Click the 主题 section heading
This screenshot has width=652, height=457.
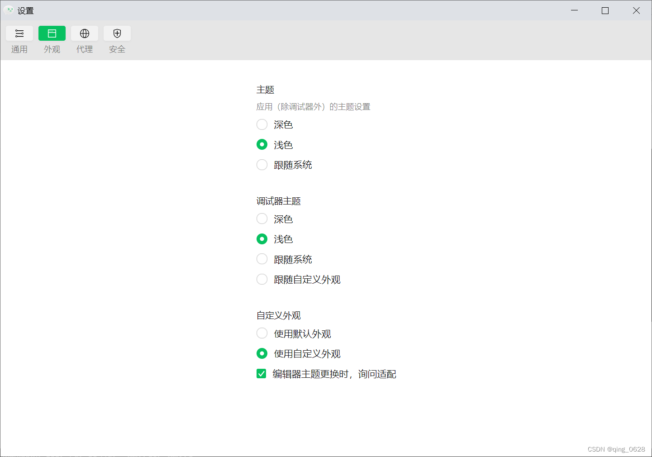tap(266, 90)
